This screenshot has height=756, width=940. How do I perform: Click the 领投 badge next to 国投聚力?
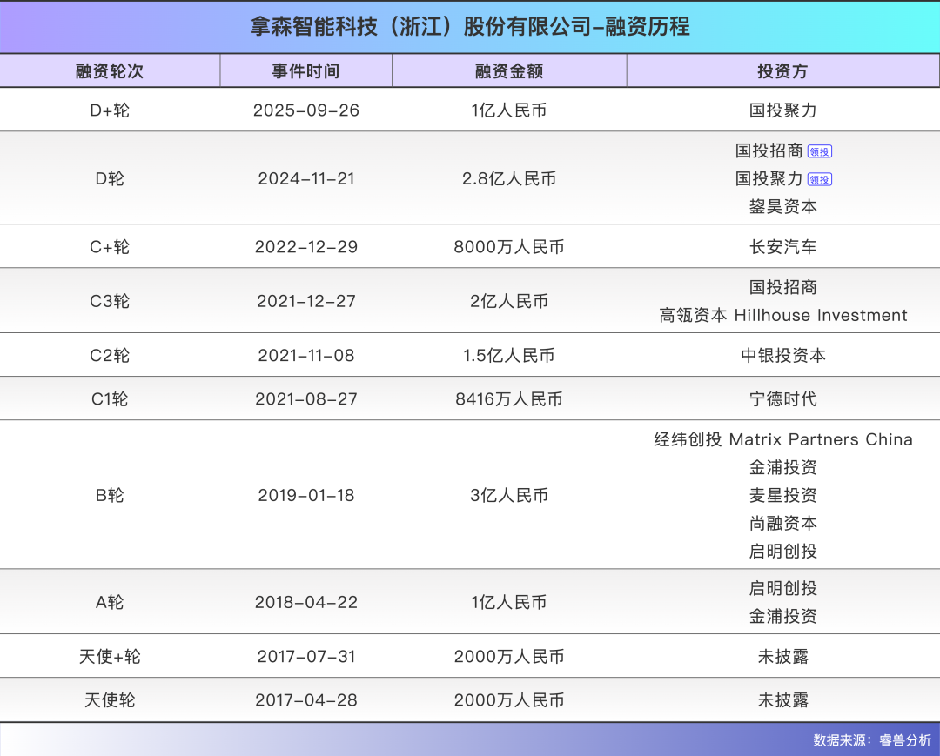point(820,179)
